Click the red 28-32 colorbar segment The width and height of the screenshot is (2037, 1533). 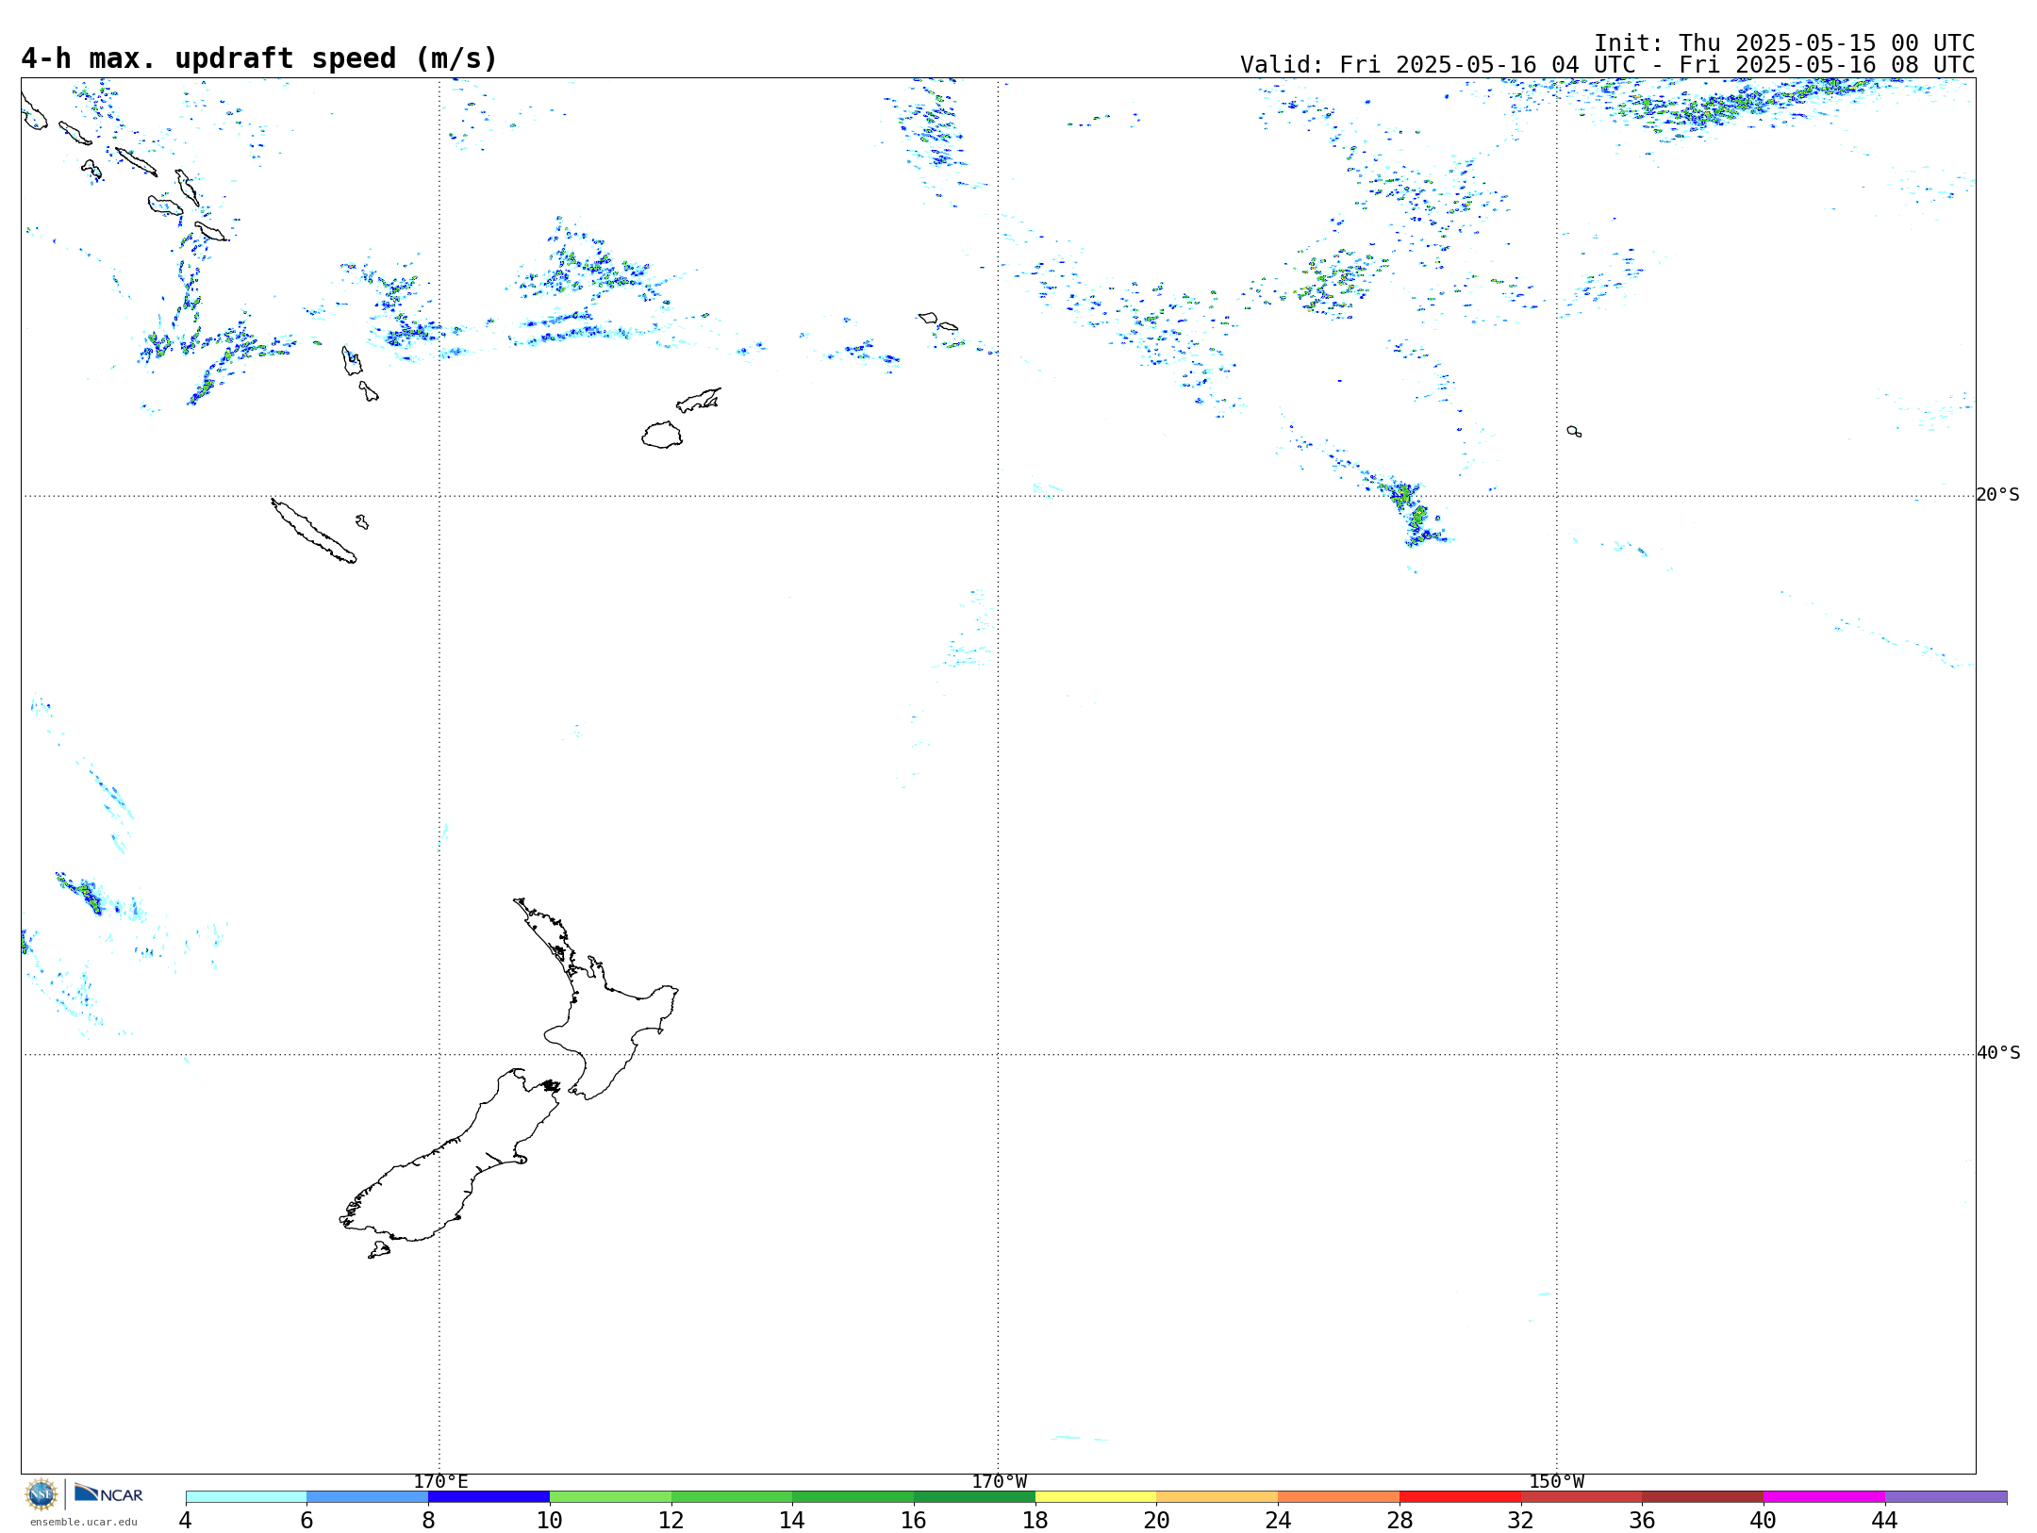[1460, 1496]
